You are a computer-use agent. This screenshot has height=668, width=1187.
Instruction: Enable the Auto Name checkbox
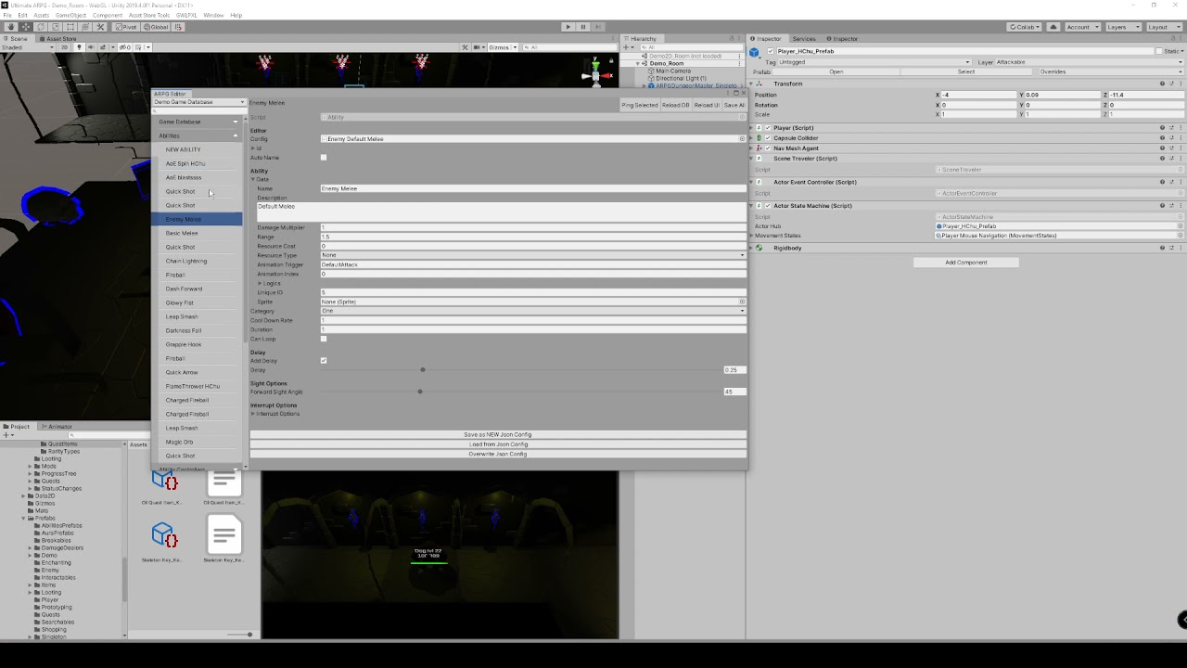click(324, 158)
